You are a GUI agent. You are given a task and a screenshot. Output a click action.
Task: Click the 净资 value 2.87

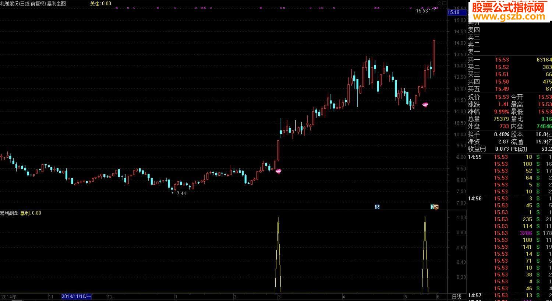pyautogui.click(x=503, y=142)
